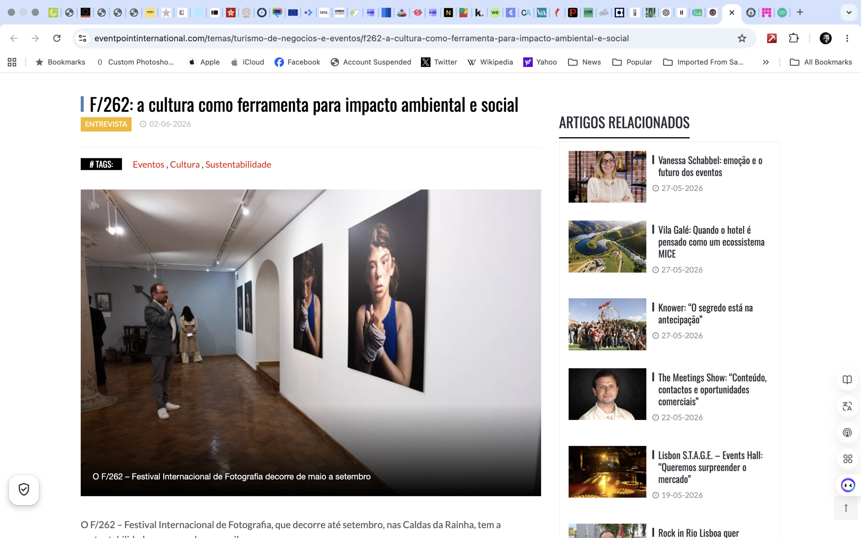Bookmark this page with the star icon

742,38
